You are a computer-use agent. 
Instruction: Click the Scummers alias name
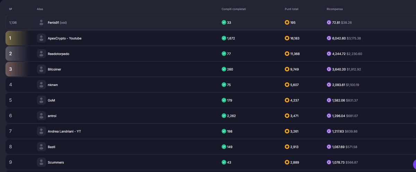point(56,162)
